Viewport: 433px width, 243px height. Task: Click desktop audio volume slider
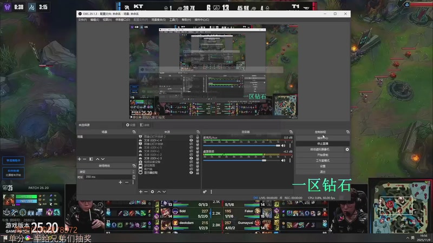tap(241, 160)
